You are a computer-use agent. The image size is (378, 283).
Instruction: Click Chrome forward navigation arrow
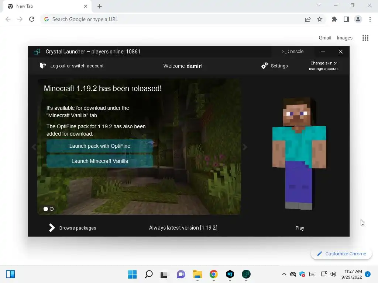tap(20, 19)
